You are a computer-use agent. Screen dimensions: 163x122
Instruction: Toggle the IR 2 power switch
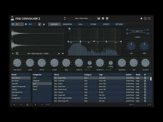point(26,24)
